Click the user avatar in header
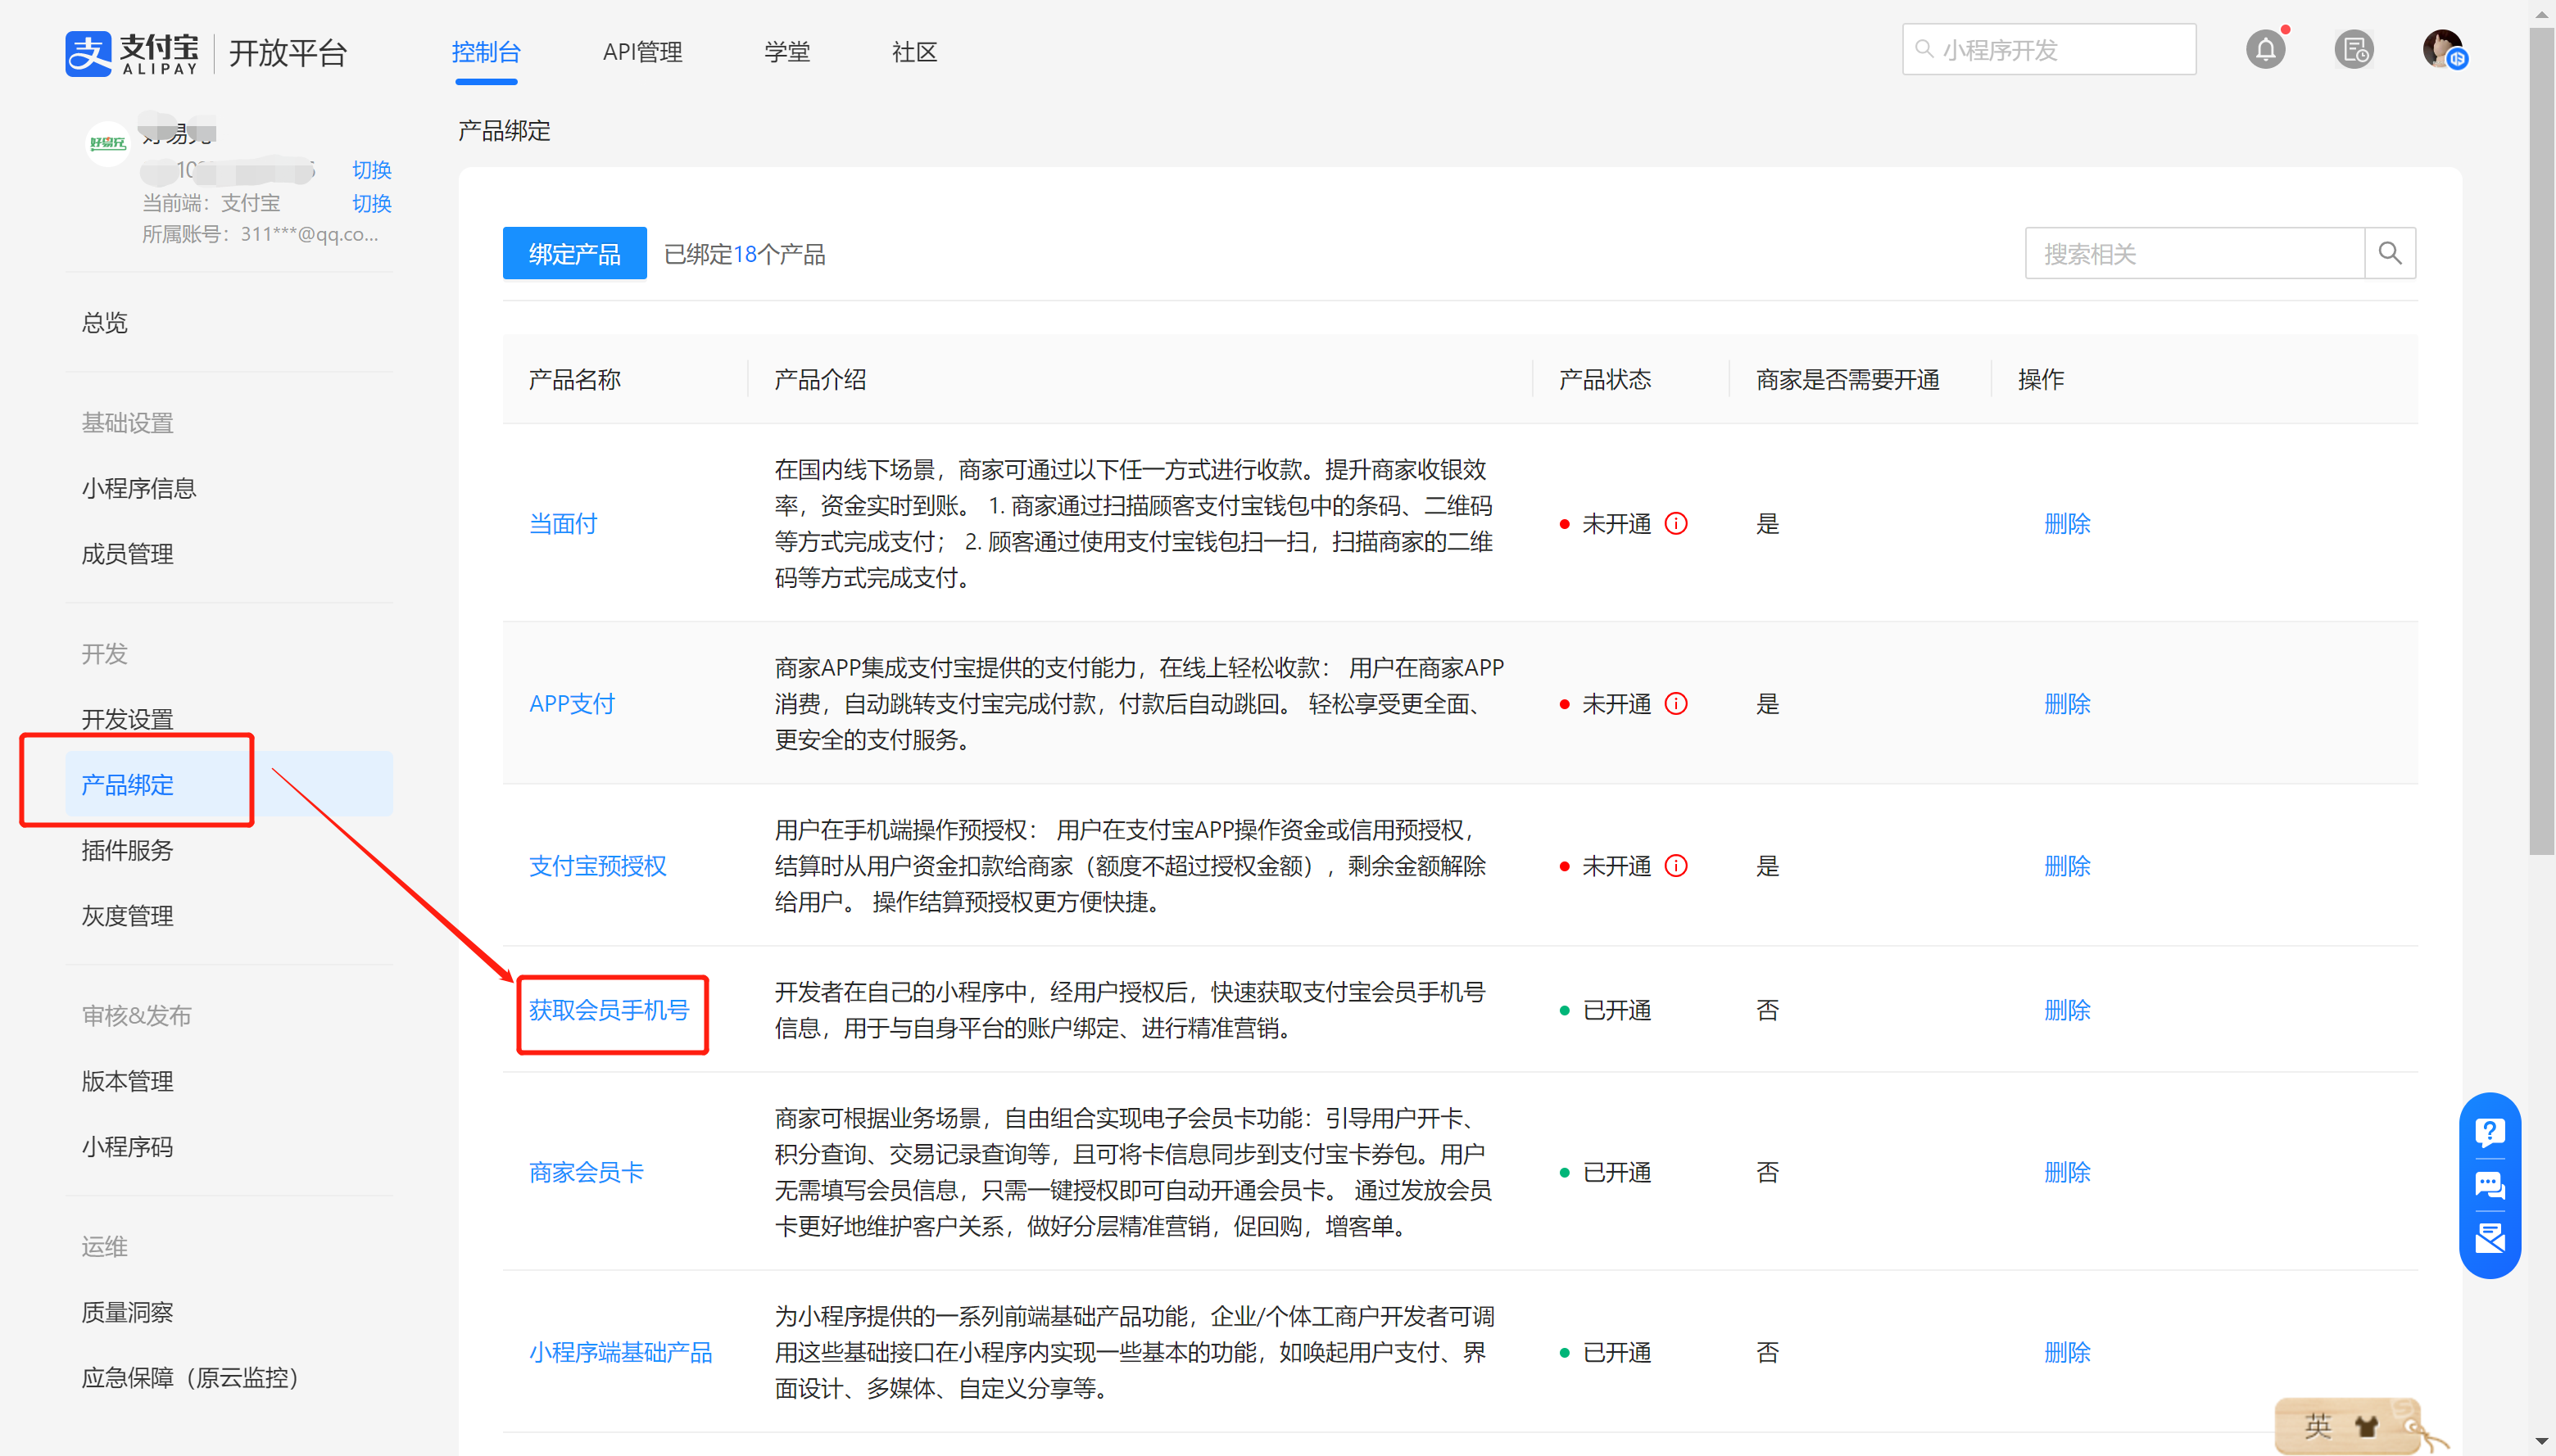2556x1456 pixels. point(2443,48)
